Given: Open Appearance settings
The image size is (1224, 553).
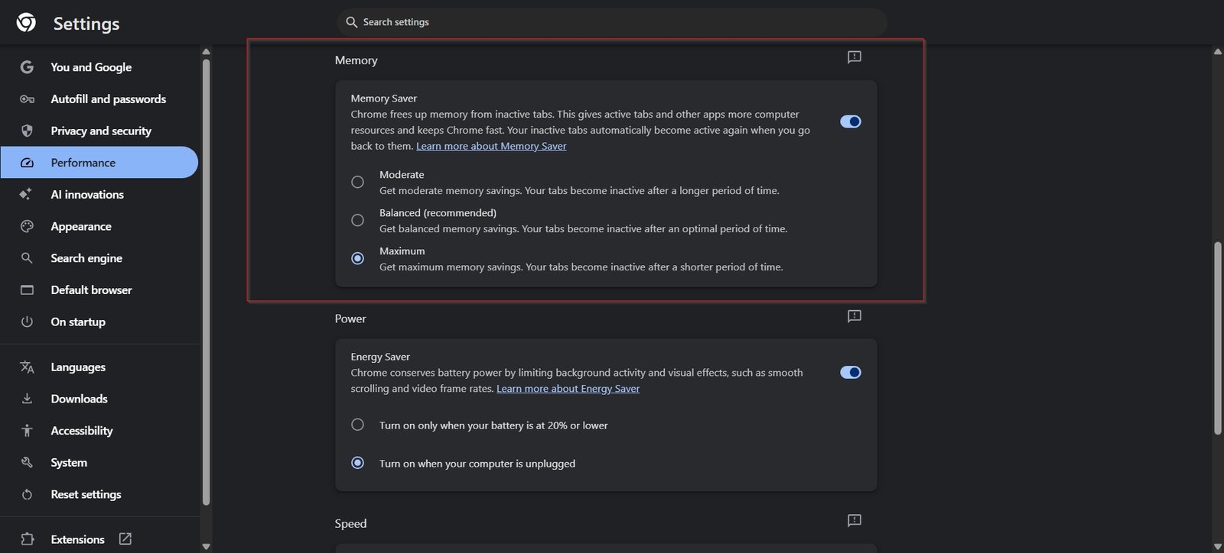Looking at the screenshot, I should [99, 226].
